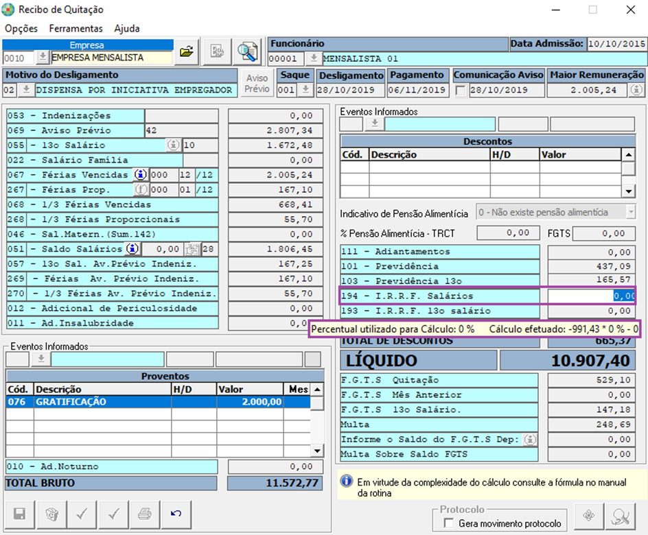The width and height of the screenshot is (648, 535).
Task: Click the Saldo Salários value field 0,00
Action: (x=162, y=249)
